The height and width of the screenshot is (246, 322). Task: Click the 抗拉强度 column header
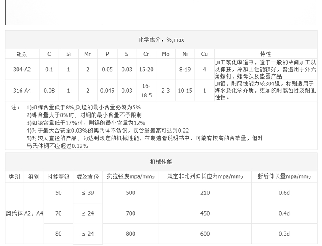coord(131,177)
